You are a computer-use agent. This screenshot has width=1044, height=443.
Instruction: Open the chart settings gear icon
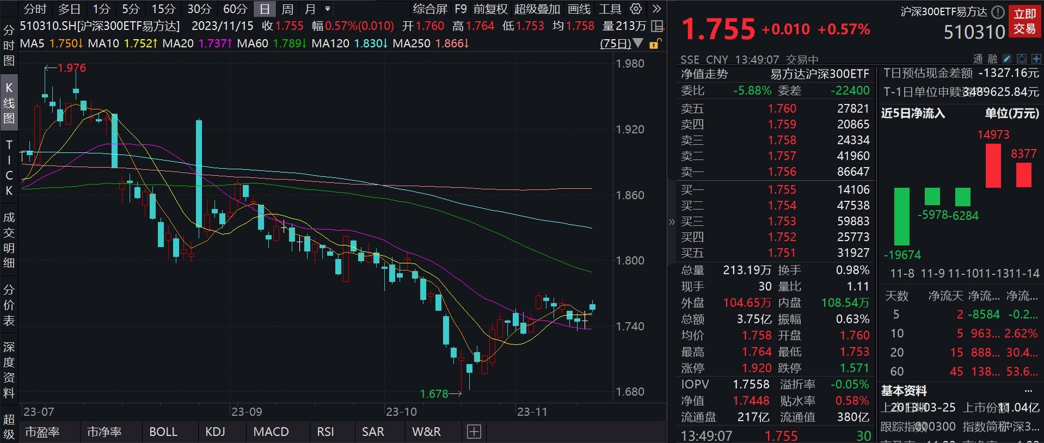636,9
